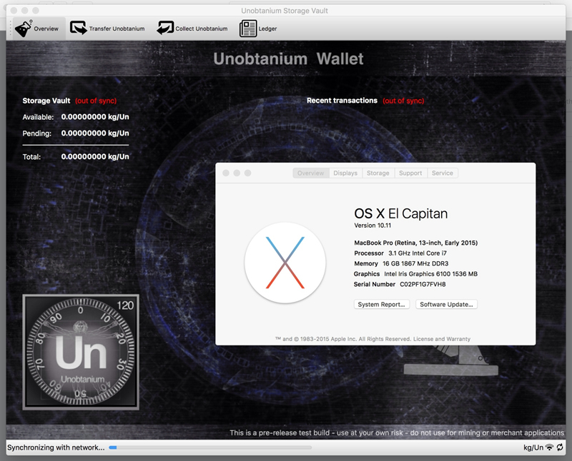572x461 pixels.
Task: Select the Collect Unobtanium arrow icon
Action: coord(165,29)
